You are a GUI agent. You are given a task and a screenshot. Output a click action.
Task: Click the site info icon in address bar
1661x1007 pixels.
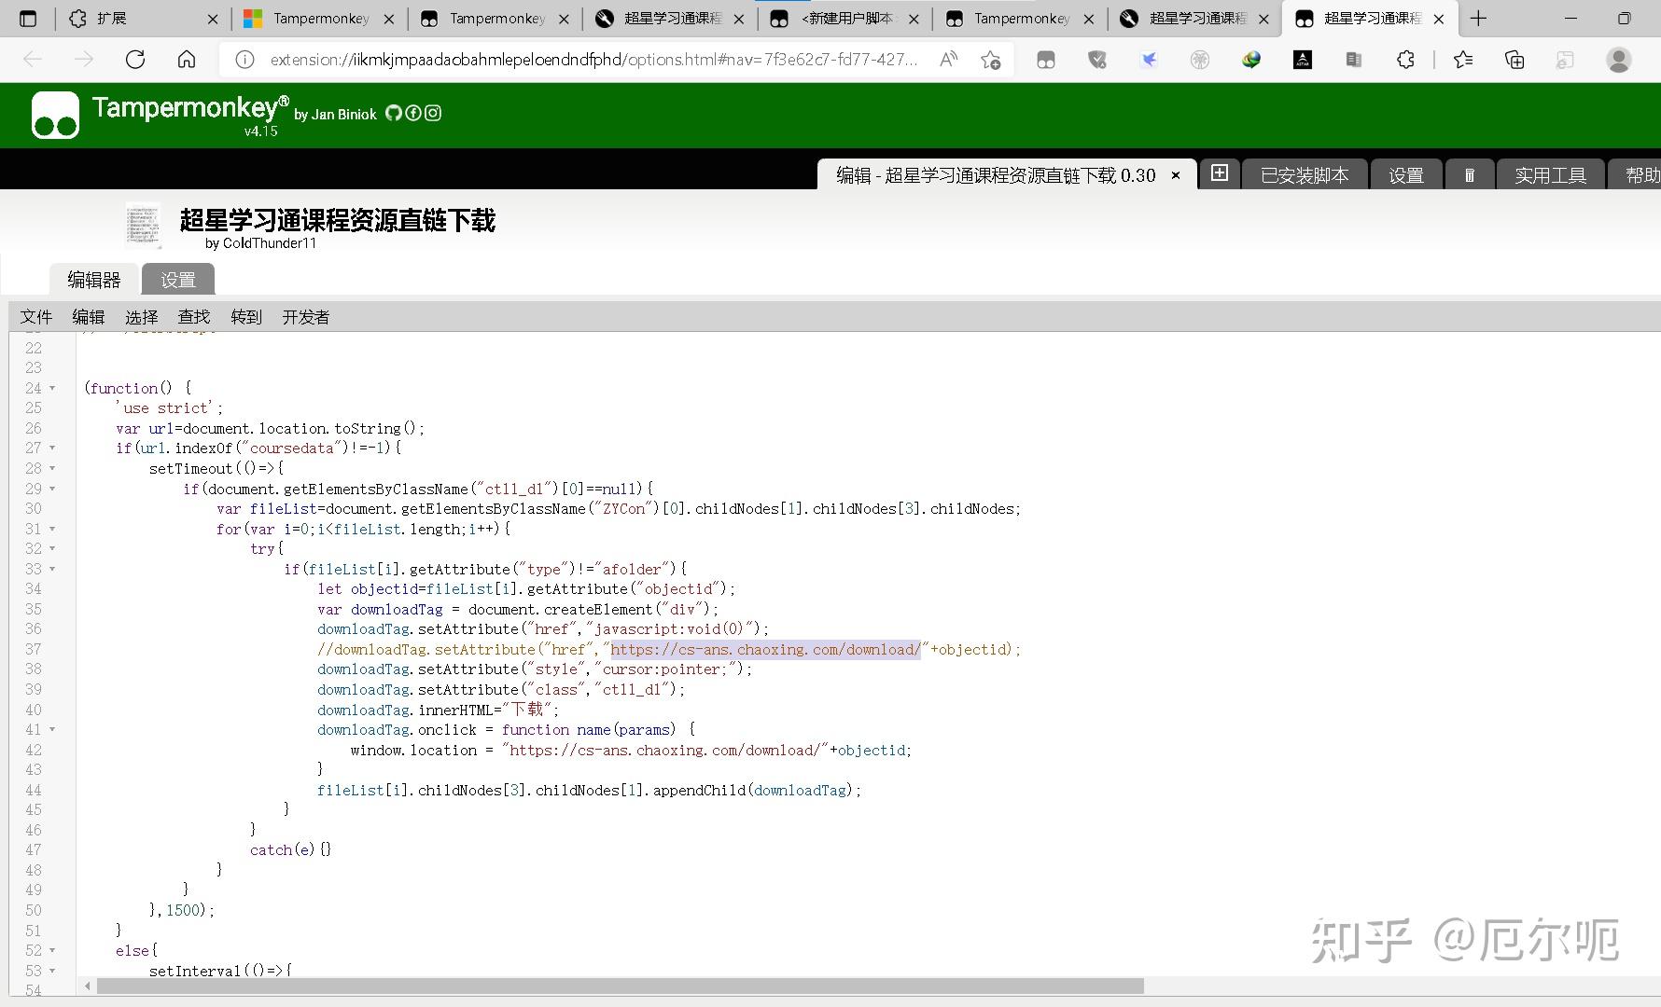click(x=244, y=60)
